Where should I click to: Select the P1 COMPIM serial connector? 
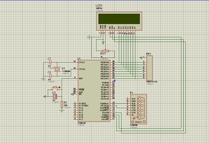click(x=138, y=109)
